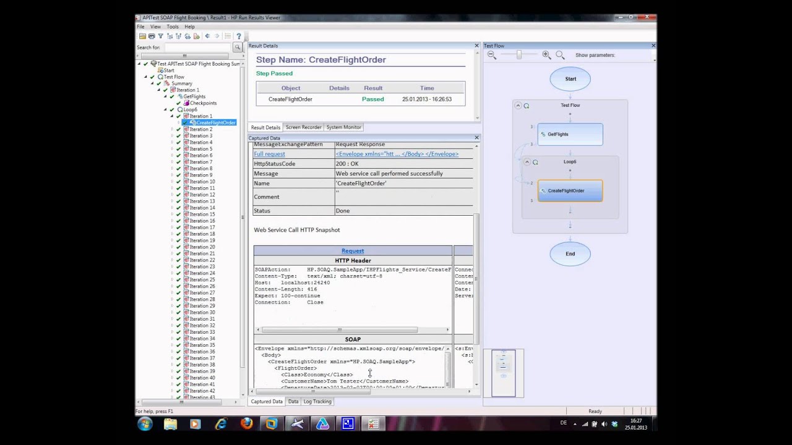The width and height of the screenshot is (792, 445).
Task: Click the Test Flow fit-to-view magnifier
Action: tap(560, 55)
